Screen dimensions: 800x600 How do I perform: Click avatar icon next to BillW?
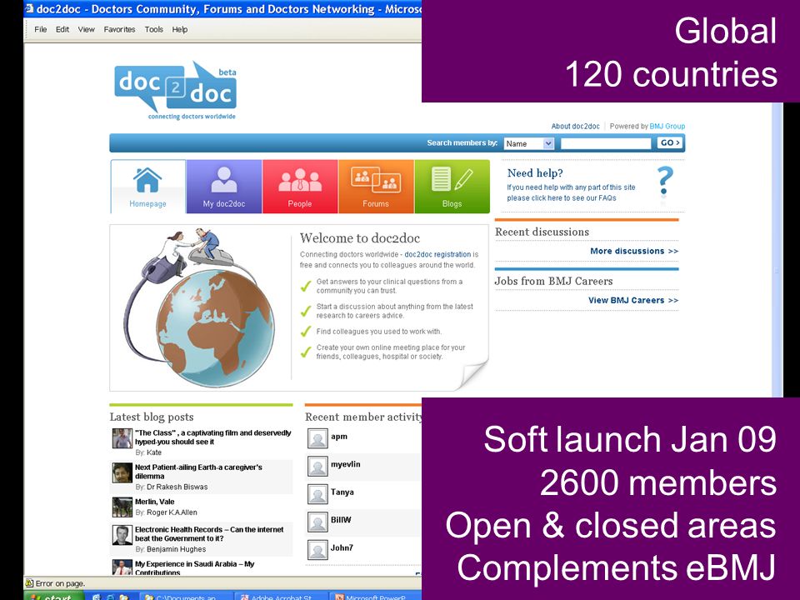point(317,522)
